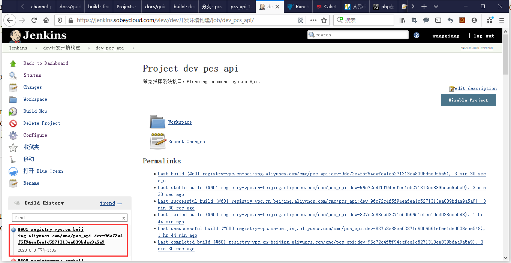The height and width of the screenshot is (263, 511).
Task: Open Recent Changes text link
Action: pos(186,142)
